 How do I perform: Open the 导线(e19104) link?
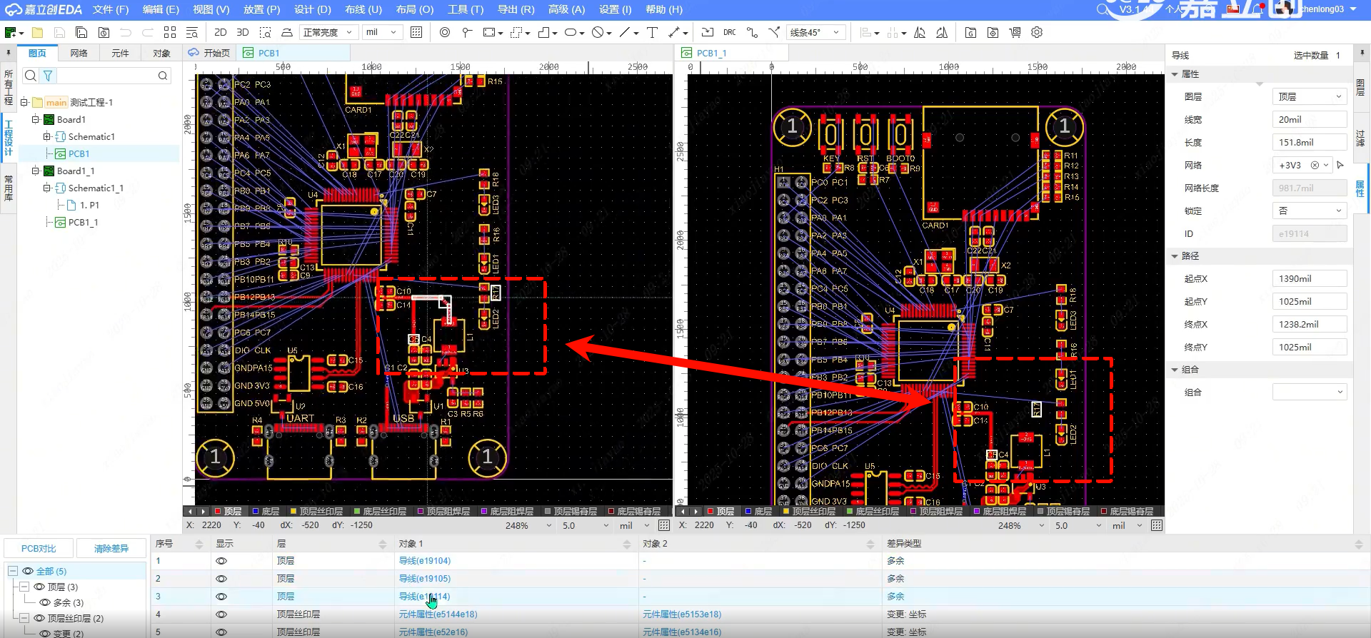425,561
